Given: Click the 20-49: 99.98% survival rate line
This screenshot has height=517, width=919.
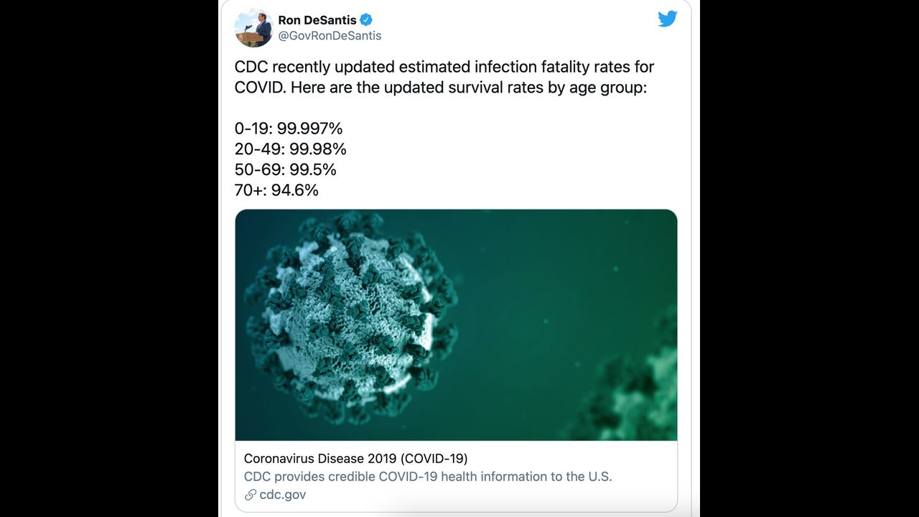Looking at the screenshot, I should [290, 149].
